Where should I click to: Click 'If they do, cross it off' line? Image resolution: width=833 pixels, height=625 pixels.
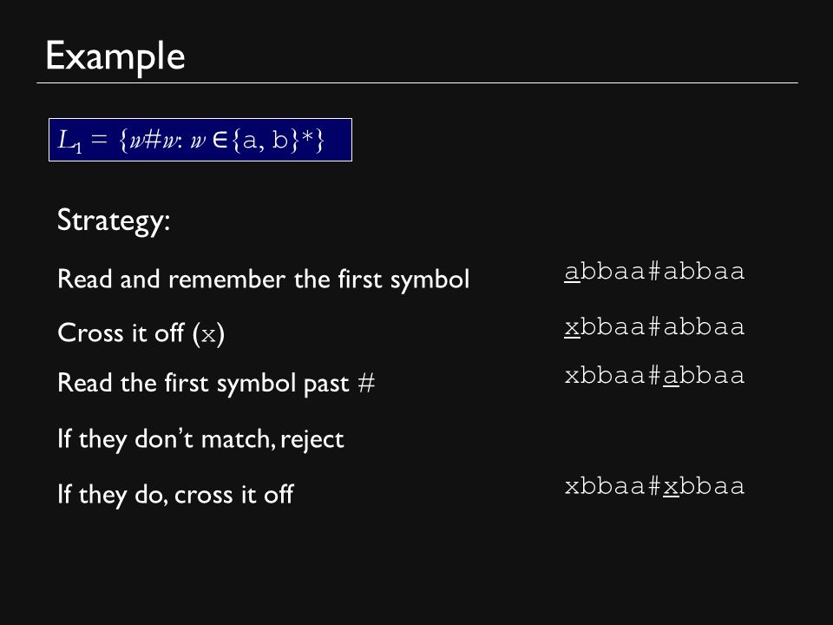point(175,495)
